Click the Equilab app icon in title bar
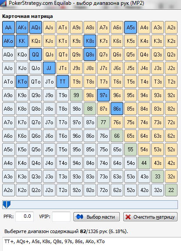The height and width of the screenshot is (251, 181). 3,3
